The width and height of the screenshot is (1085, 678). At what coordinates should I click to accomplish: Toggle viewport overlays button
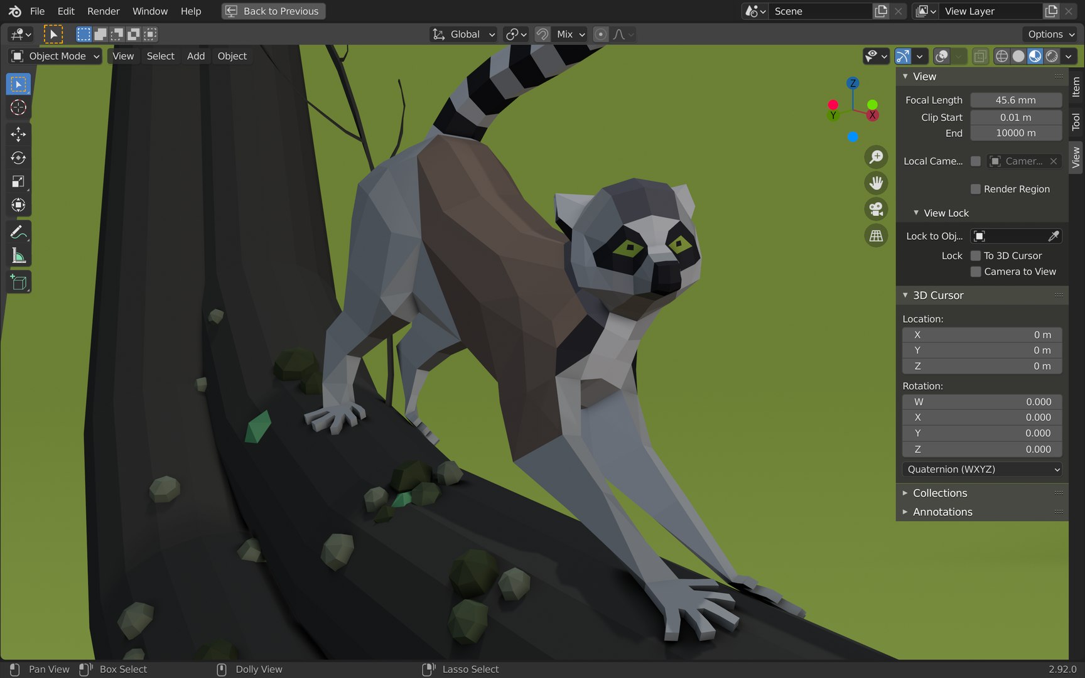coord(942,56)
